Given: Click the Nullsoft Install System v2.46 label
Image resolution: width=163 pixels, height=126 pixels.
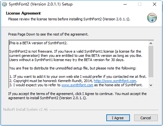Looking at the screenshot, I should pyautogui.click(x=26, y=110).
